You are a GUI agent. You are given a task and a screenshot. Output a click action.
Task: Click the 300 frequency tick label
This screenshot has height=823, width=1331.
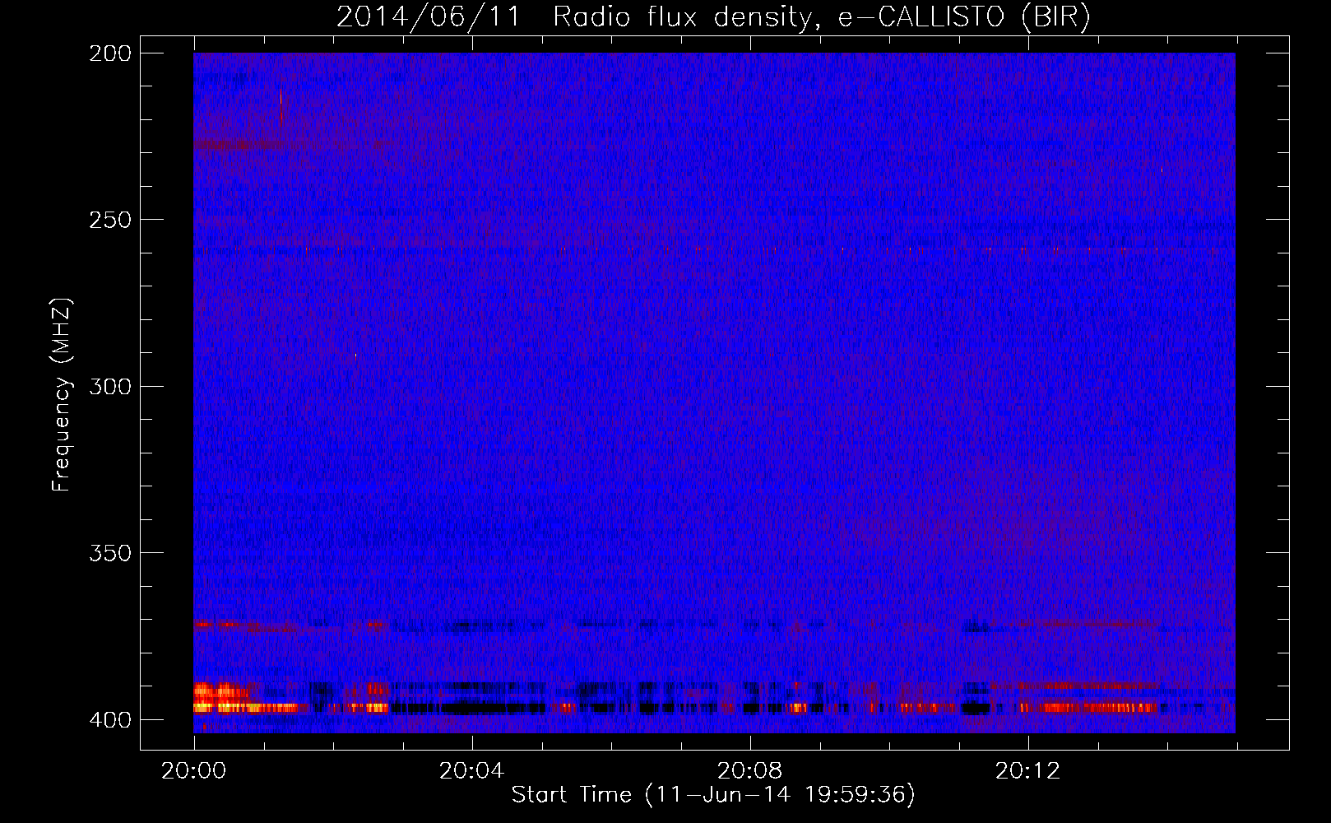coord(109,386)
